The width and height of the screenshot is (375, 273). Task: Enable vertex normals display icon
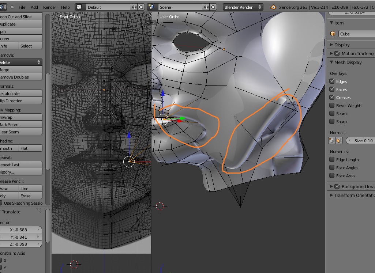[x=332, y=141]
